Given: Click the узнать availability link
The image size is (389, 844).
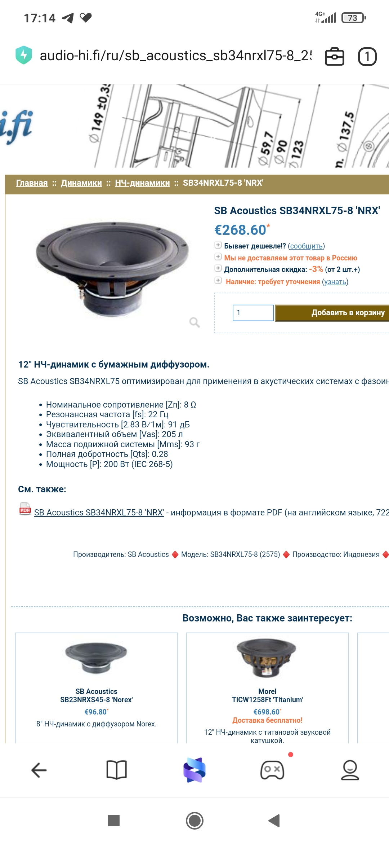Looking at the screenshot, I should (x=335, y=282).
